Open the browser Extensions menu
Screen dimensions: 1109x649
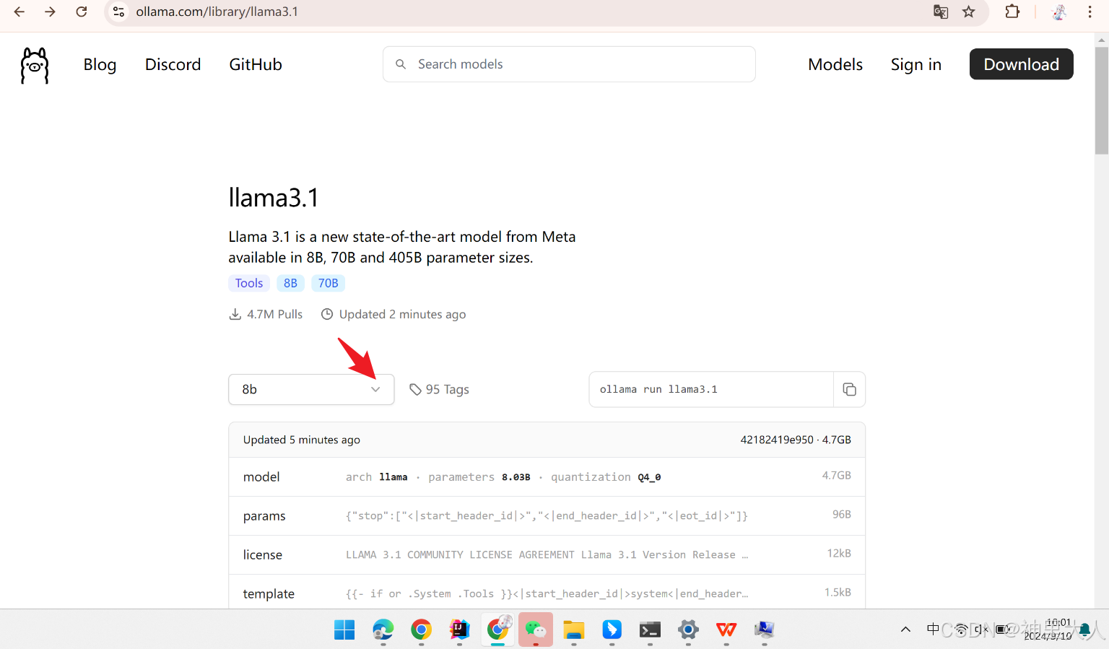(1012, 12)
